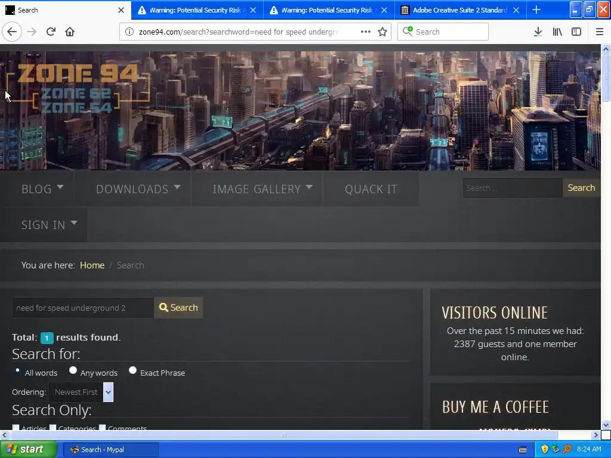Click the security shield tray icon

(x=545, y=449)
